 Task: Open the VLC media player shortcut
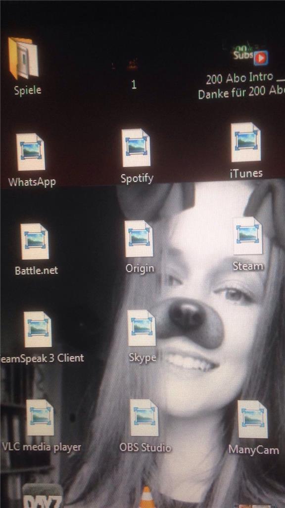[x=40, y=418]
